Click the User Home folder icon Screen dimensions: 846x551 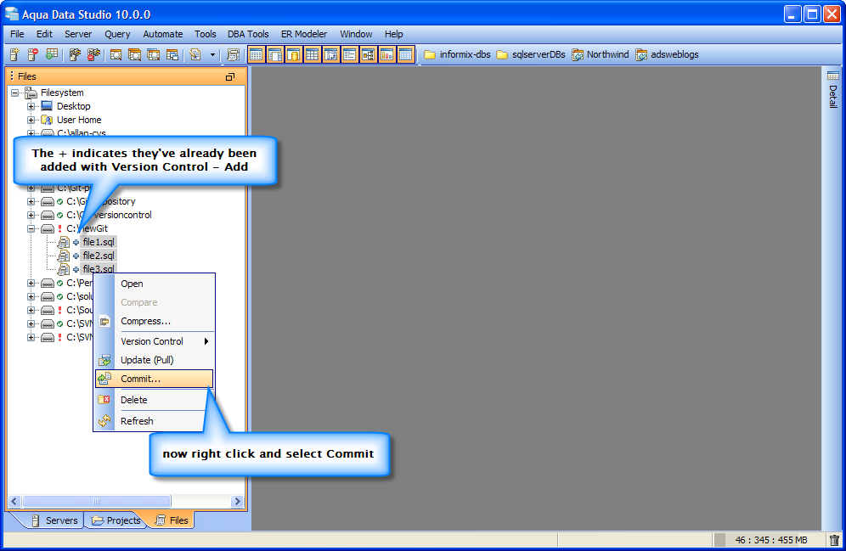click(47, 120)
